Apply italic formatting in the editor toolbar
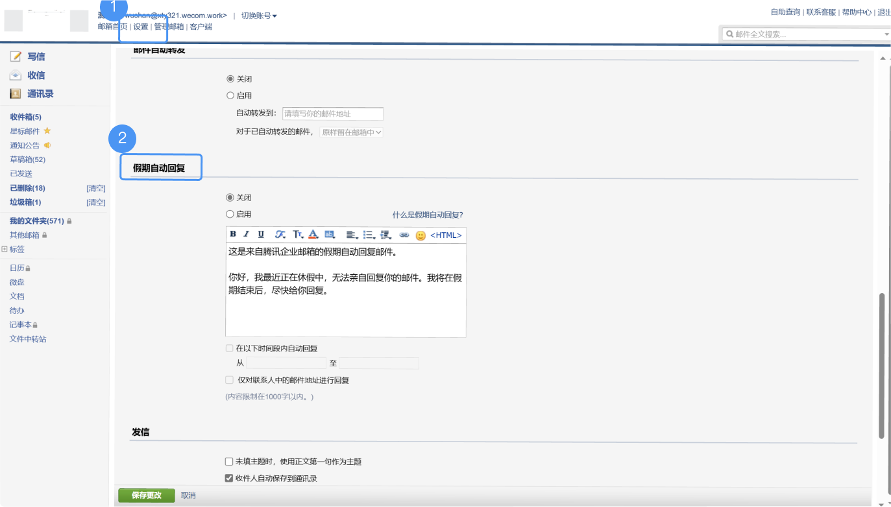This screenshot has width=891, height=507. pos(245,235)
